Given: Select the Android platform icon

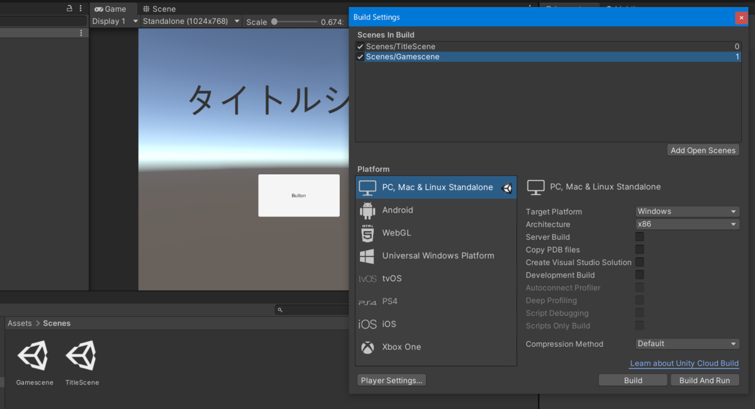Looking at the screenshot, I should pyautogui.click(x=367, y=210).
